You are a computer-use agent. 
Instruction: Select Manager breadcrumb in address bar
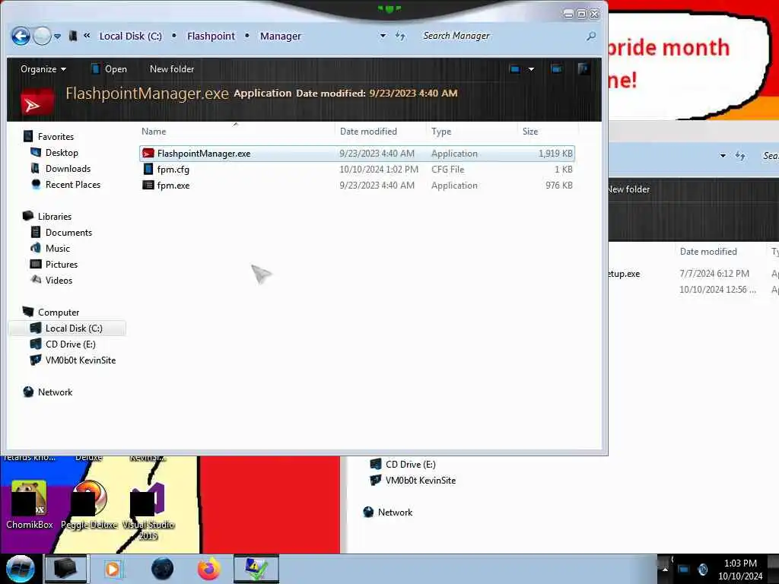click(280, 36)
